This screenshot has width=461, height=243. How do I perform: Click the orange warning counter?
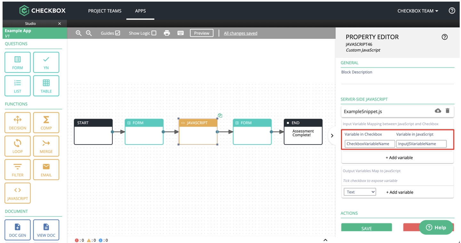coord(92,240)
